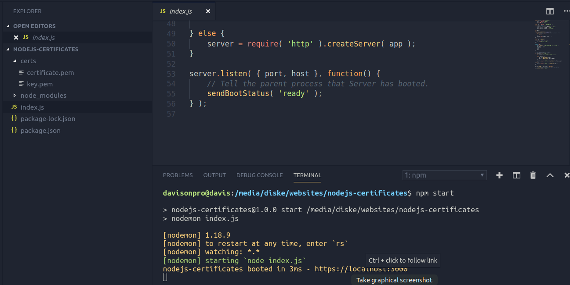Close index.js via its tab close button

tap(207, 11)
